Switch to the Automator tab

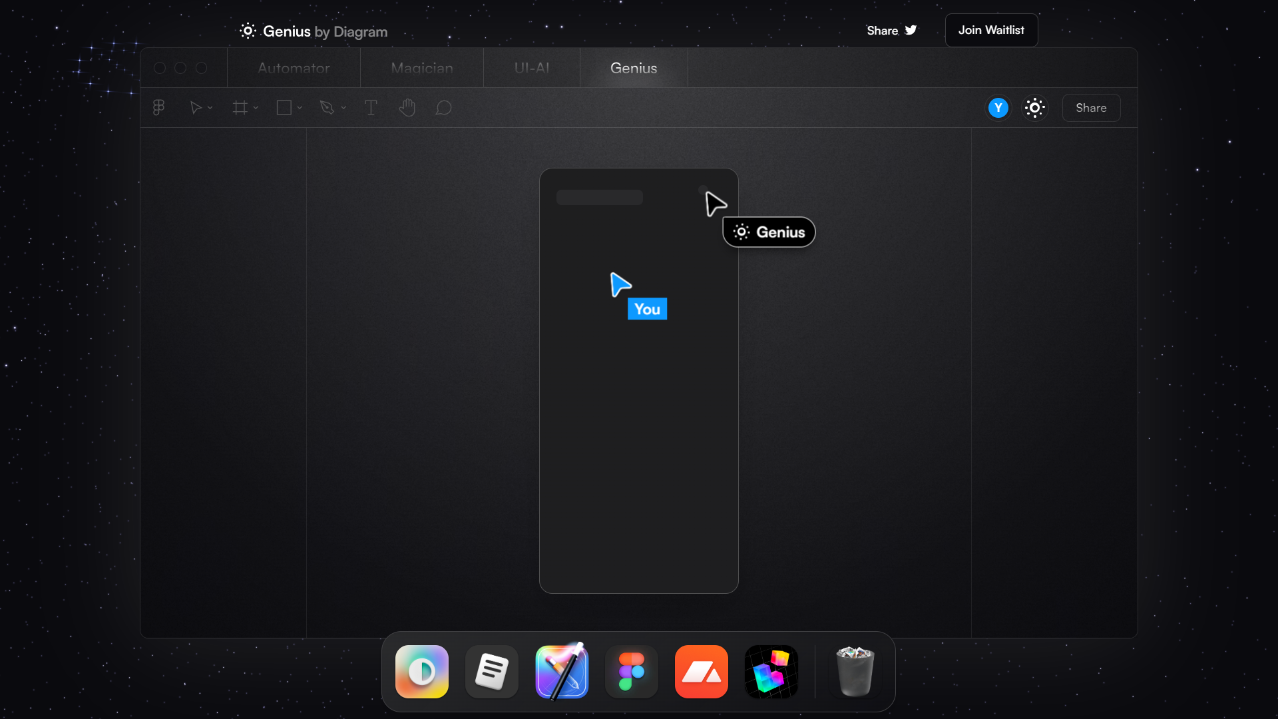pos(294,68)
